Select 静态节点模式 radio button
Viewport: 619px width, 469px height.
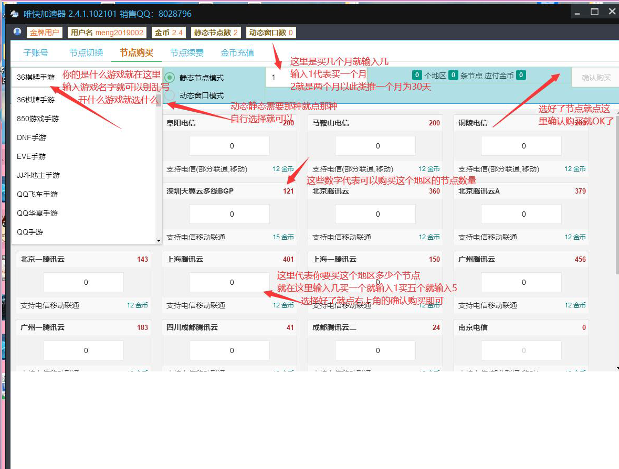(x=170, y=77)
